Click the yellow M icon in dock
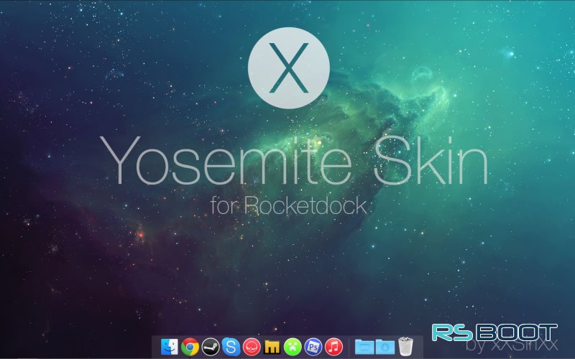The height and width of the screenshot is (359, 575). click(272, 347)
